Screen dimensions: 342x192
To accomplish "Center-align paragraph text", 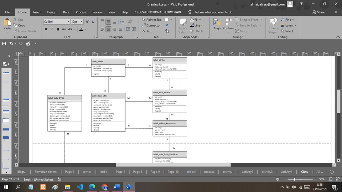I will click(x=108, y=29).
